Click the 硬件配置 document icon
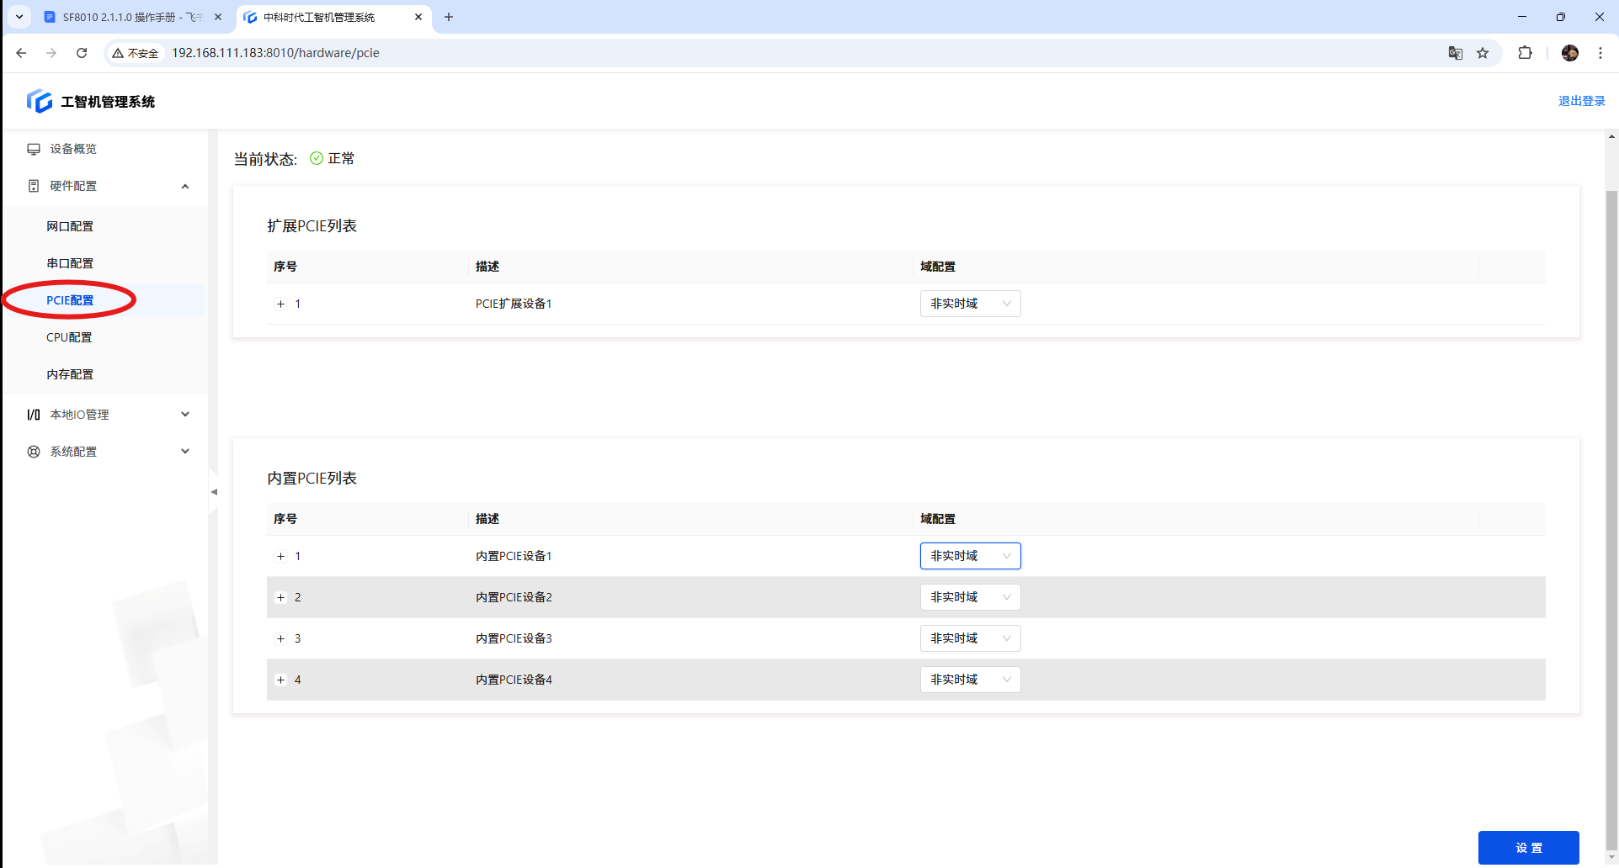The image size is (1619, 868). (x=34, y=186)
